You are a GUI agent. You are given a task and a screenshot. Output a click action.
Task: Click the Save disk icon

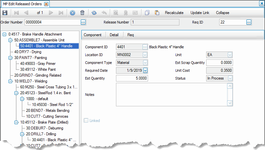5,13
